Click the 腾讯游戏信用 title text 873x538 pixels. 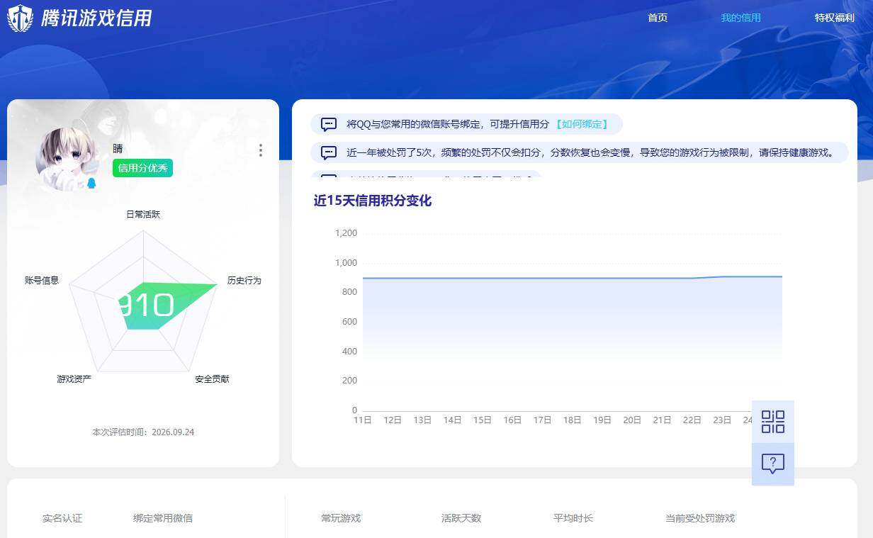tap(96, 18)
